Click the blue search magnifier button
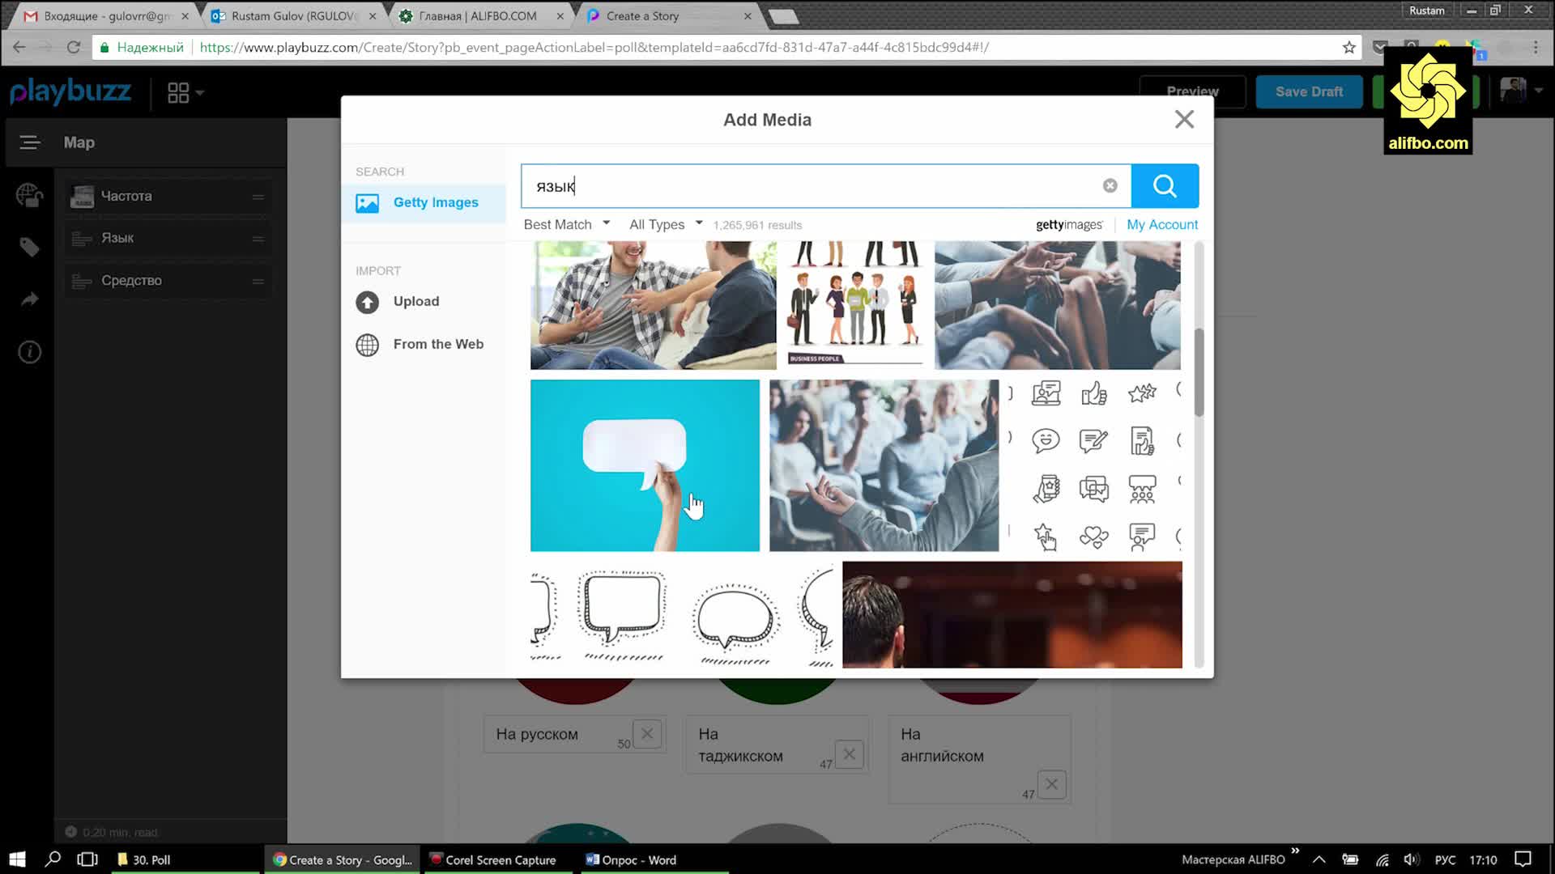1555x874 pixels. point(1165,186)
